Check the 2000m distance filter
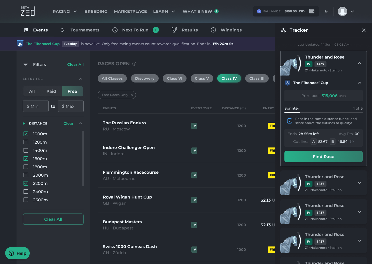372x264 pixels. click(26, 175)
